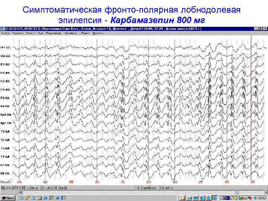Click the sensitivity and speed status bar field

point(201,188)
